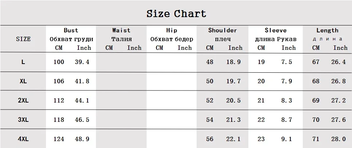Click the Waist column header
The width and height of the screenshot is (352, 148).
pos(121,30)
